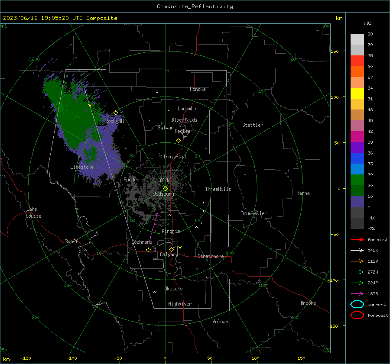The width and height of the screenshot is (390, 364).
Task: Click the Lacombe city label
Action: (187, 109)
